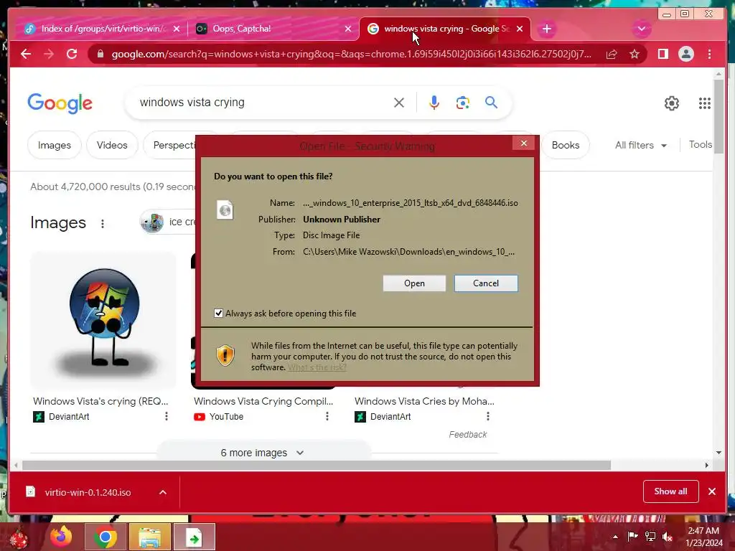
Task: Open options dots next to Images heading
Action: (102, 224)
